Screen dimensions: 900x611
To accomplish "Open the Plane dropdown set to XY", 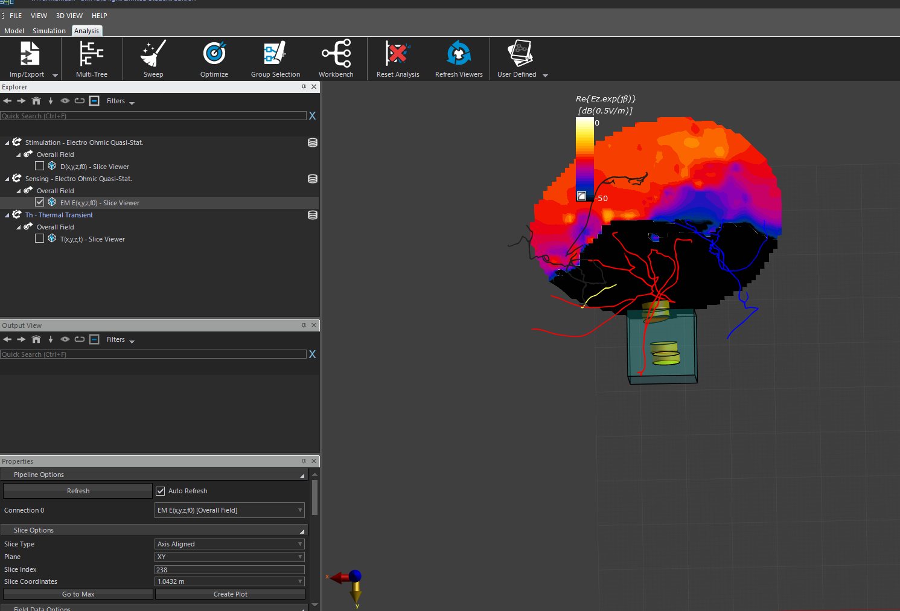I will click(x=229, y=557).
